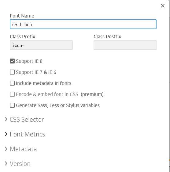Click the Class Prefix field
Viewport: 170px width, 172px height.
[x=41, y=45]
